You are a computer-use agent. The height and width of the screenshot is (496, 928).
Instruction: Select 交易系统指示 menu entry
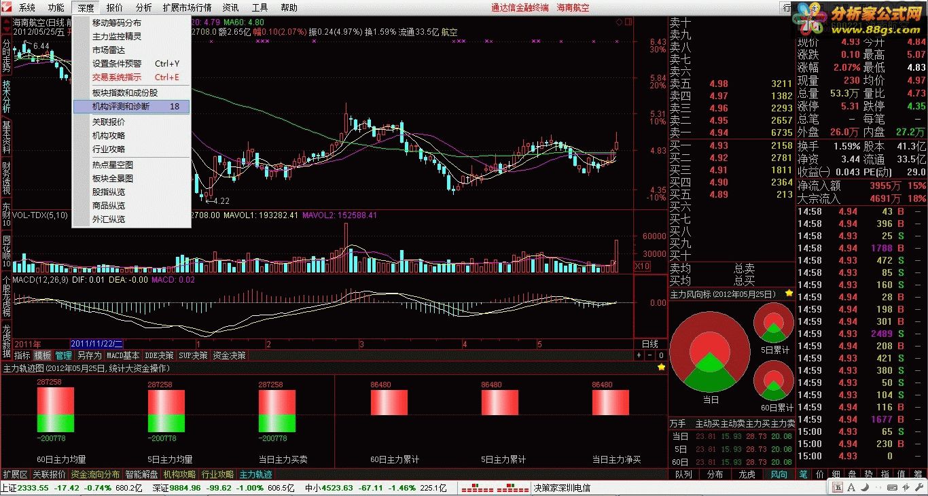pos(131,77)
